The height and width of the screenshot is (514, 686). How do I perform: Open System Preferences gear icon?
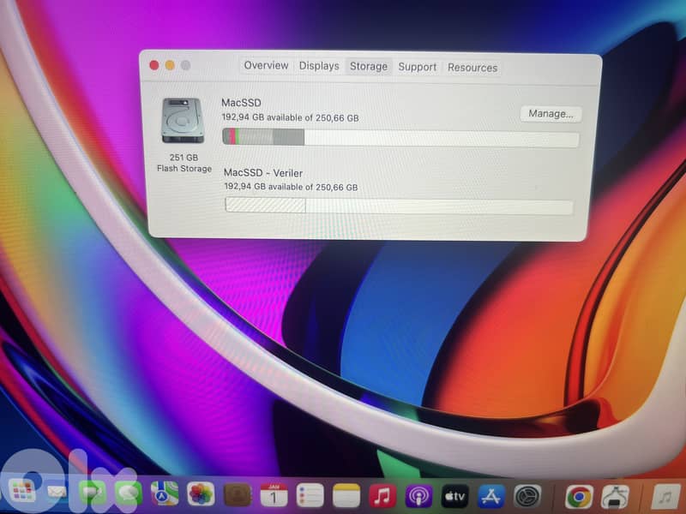click(527, 497)
